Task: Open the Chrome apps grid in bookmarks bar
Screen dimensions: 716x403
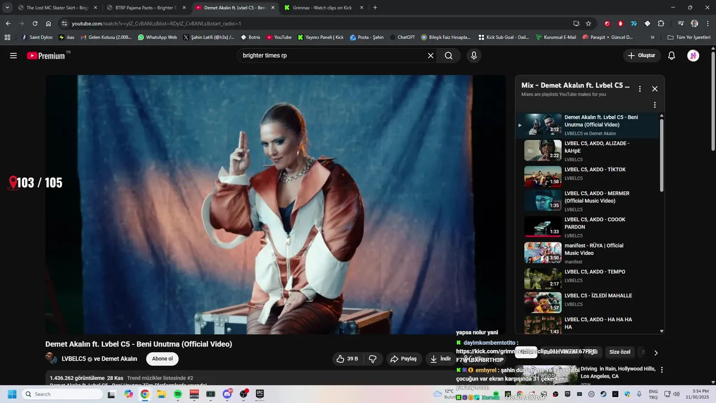Action: (x=7, y=37)
